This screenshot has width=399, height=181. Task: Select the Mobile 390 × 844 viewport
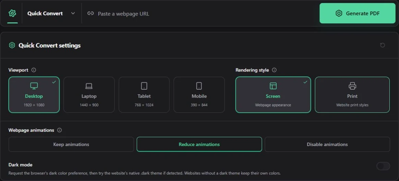click(x=199, y=94)
